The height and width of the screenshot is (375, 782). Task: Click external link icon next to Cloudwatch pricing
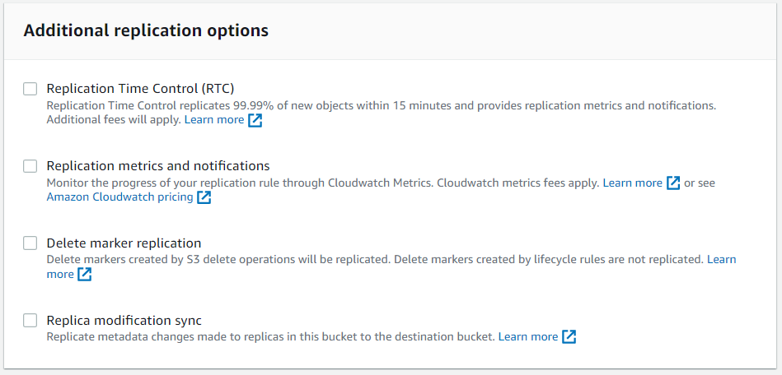click(x=204, y=197)
